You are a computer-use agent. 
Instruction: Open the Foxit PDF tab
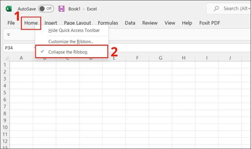pos(210,23)
